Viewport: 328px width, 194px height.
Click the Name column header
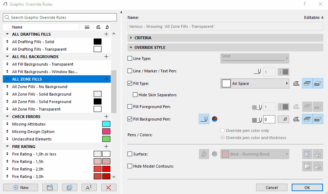(x=45, y=27)
